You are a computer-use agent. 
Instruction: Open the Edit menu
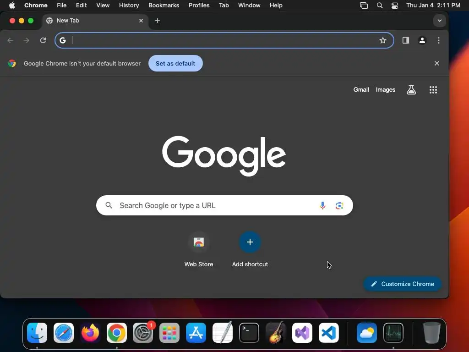tap(81, 5)
